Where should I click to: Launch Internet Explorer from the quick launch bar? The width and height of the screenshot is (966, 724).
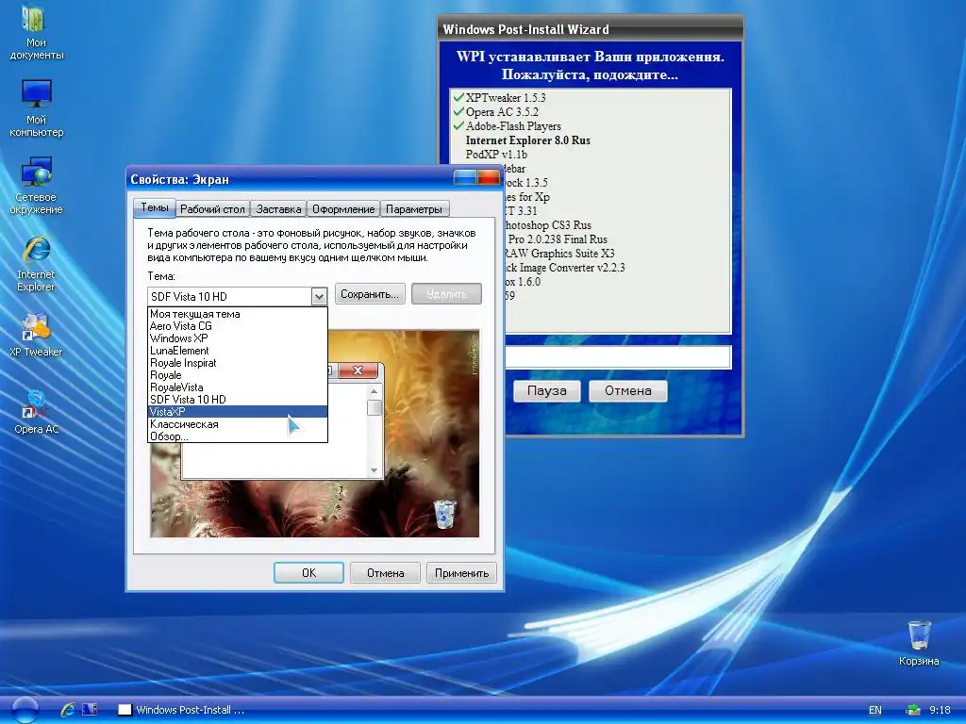click(x=68, y=710)
